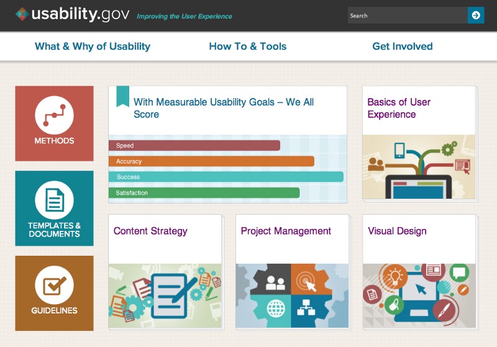
Task: Click the GUIDELINES tile label
Action: [x=54, y=310]
